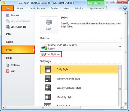Click the main vertical scrollbar thumb
Screen dimensions: 129x111
click(125, 52)
